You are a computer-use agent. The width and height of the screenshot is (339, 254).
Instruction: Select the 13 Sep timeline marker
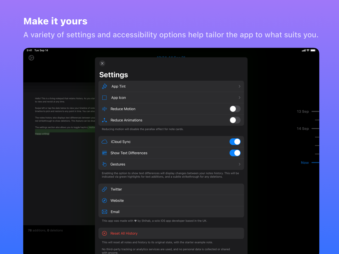click(303, 111)
